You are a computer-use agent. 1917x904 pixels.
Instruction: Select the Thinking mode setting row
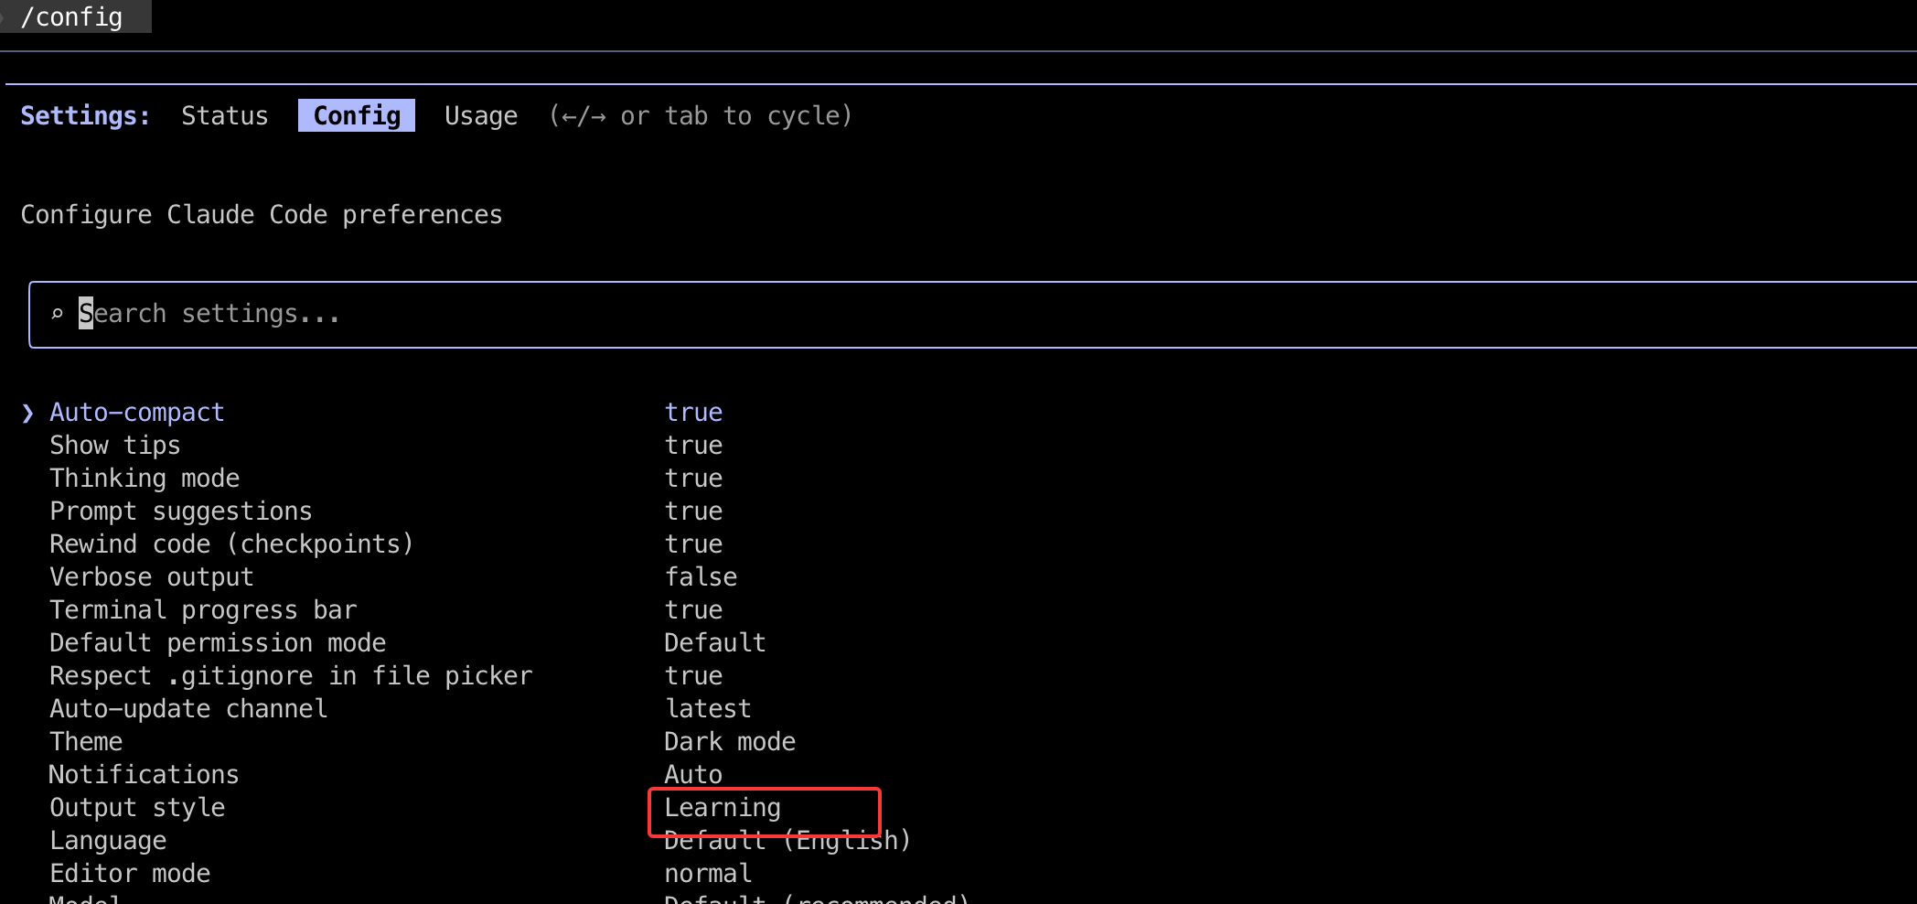tap(145, 479)
